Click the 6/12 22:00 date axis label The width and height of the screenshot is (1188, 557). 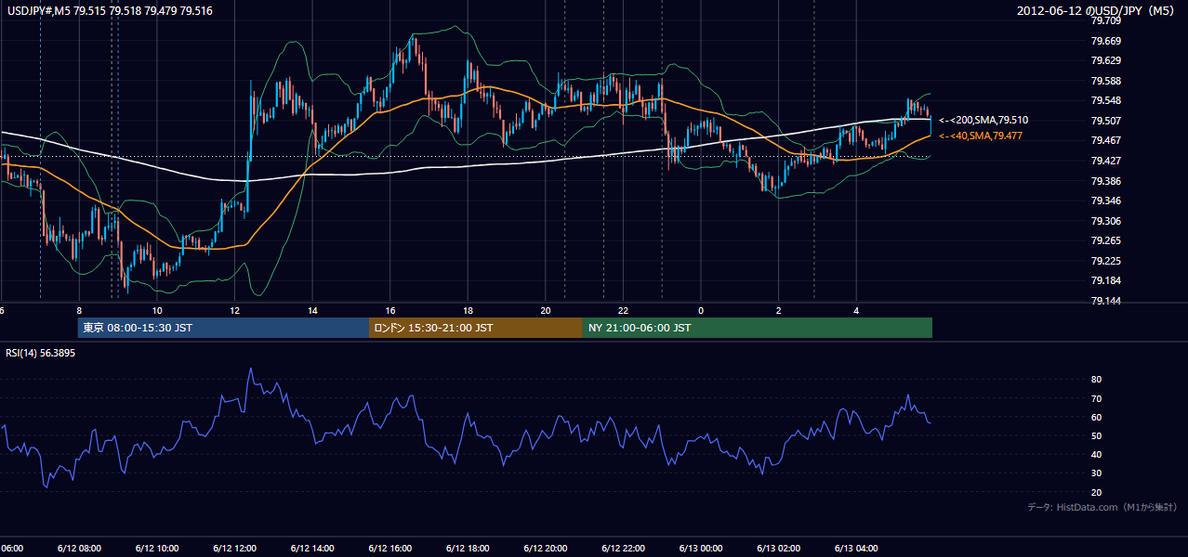pyautogui.click(x=622, y=549)
